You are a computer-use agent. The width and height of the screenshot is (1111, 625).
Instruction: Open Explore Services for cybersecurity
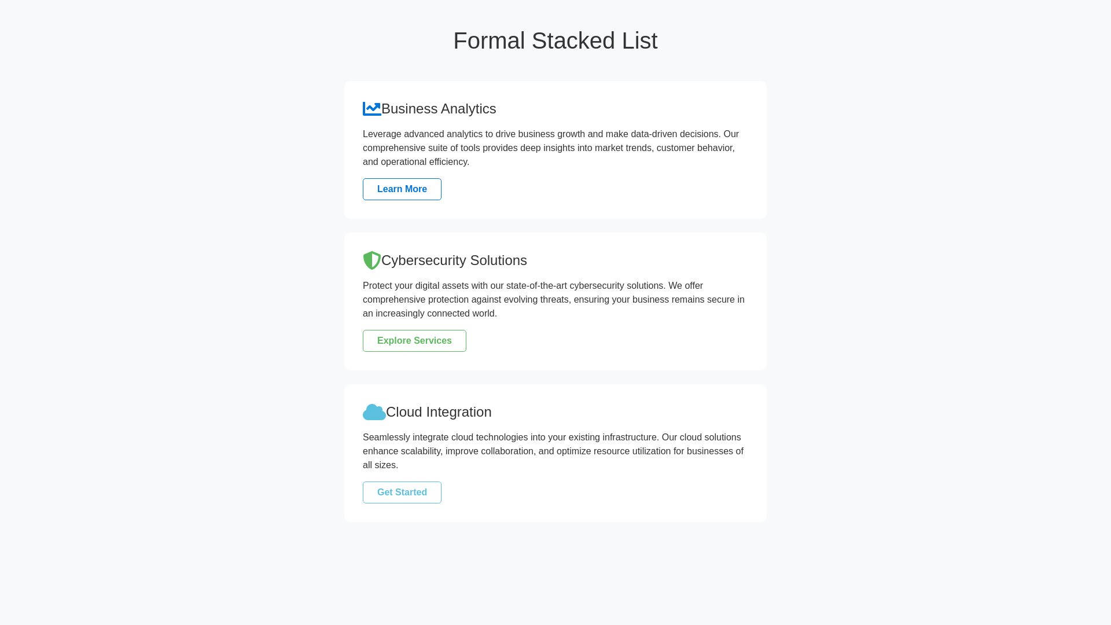tap(414, 341)
